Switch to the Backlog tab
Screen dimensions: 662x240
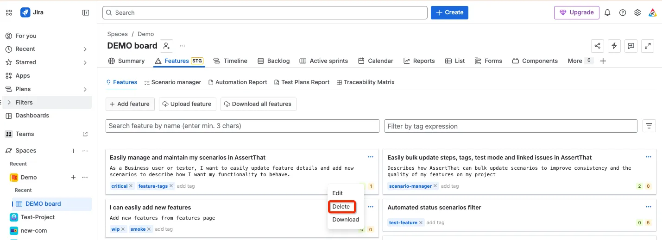273,61
